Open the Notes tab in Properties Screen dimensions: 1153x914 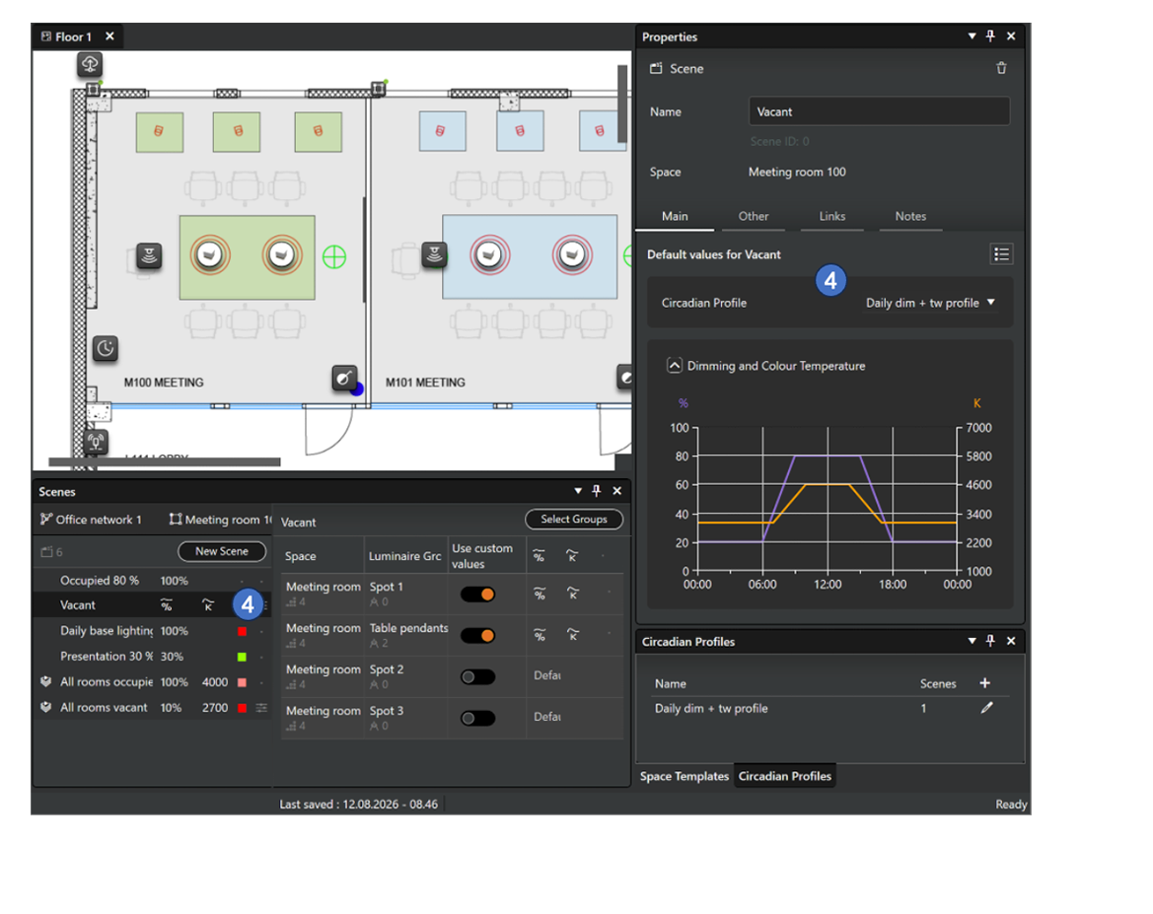[x=910, y=216]
